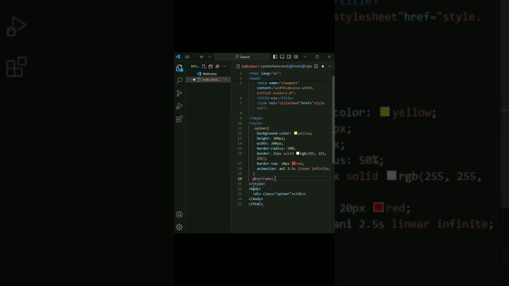
Task: Click the border-radius: 50% line
Action: click(276, 149)
